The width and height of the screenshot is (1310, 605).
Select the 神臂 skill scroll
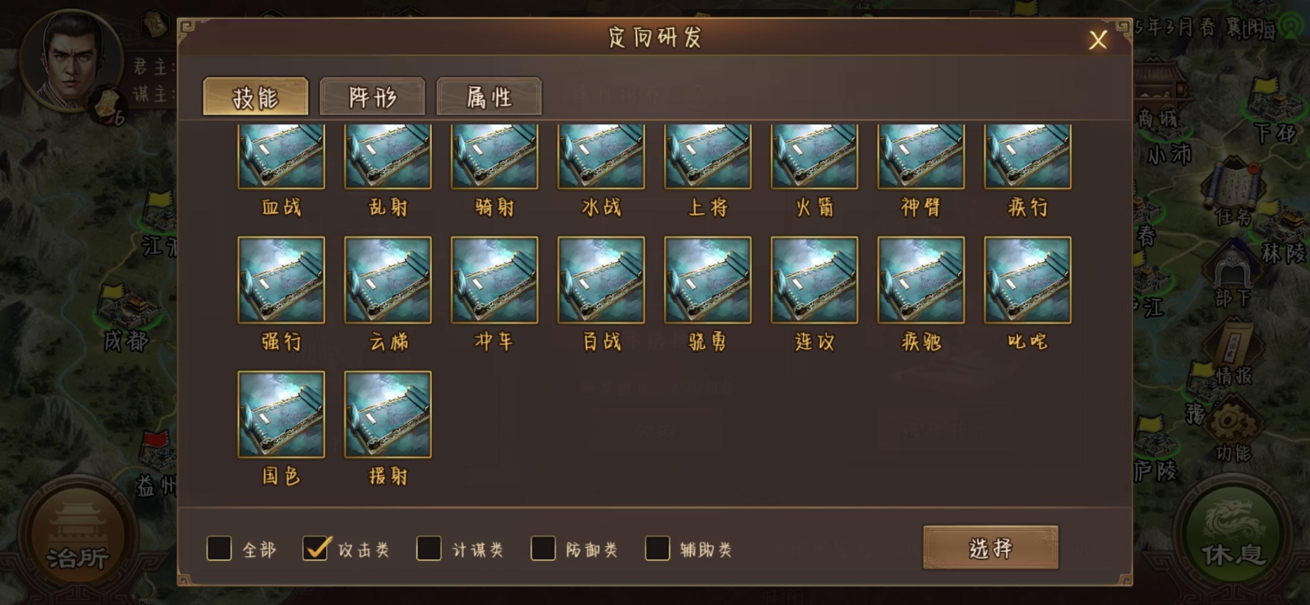pyautogui.click(x=921, y=157)
